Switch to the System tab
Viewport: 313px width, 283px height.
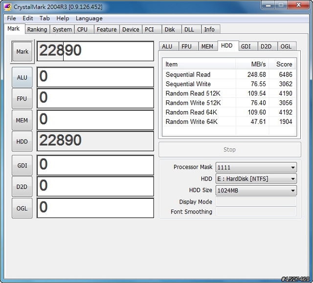point(62,29)
